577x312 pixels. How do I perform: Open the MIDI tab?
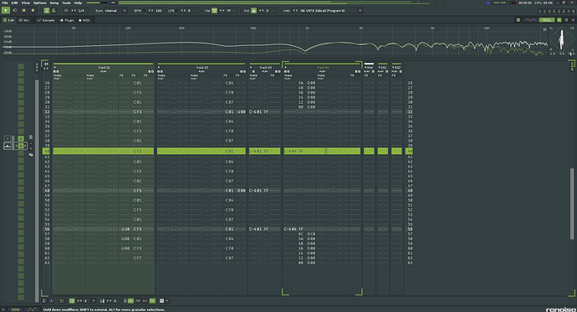pyautogui.click(x=84, y=20)
